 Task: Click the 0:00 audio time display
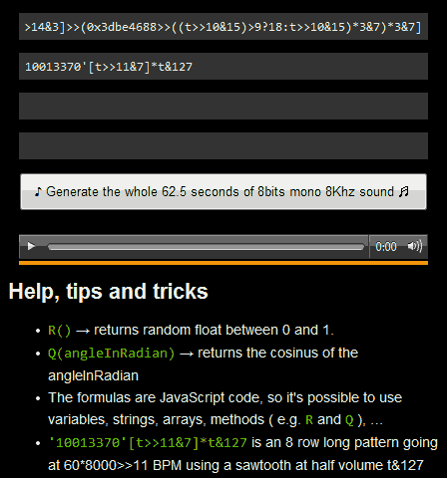pos(386,247)
